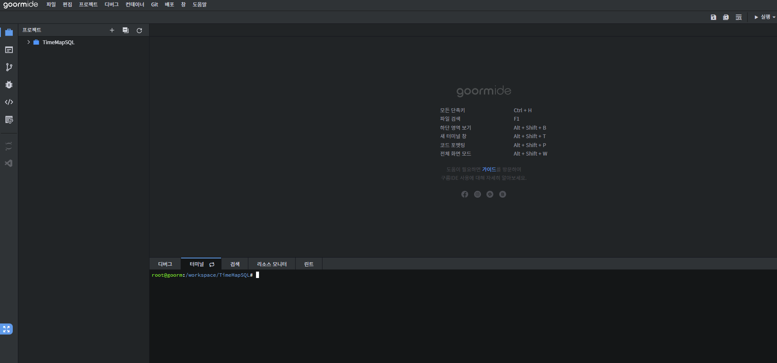Open the 프로젝트 menu
Image resolution: width=777 pixels, height=363 pixels.
click(x=88, y=5)
